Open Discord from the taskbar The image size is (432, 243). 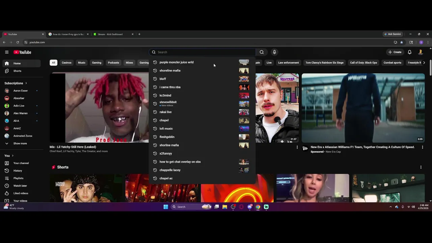click(x=250, y=207)
